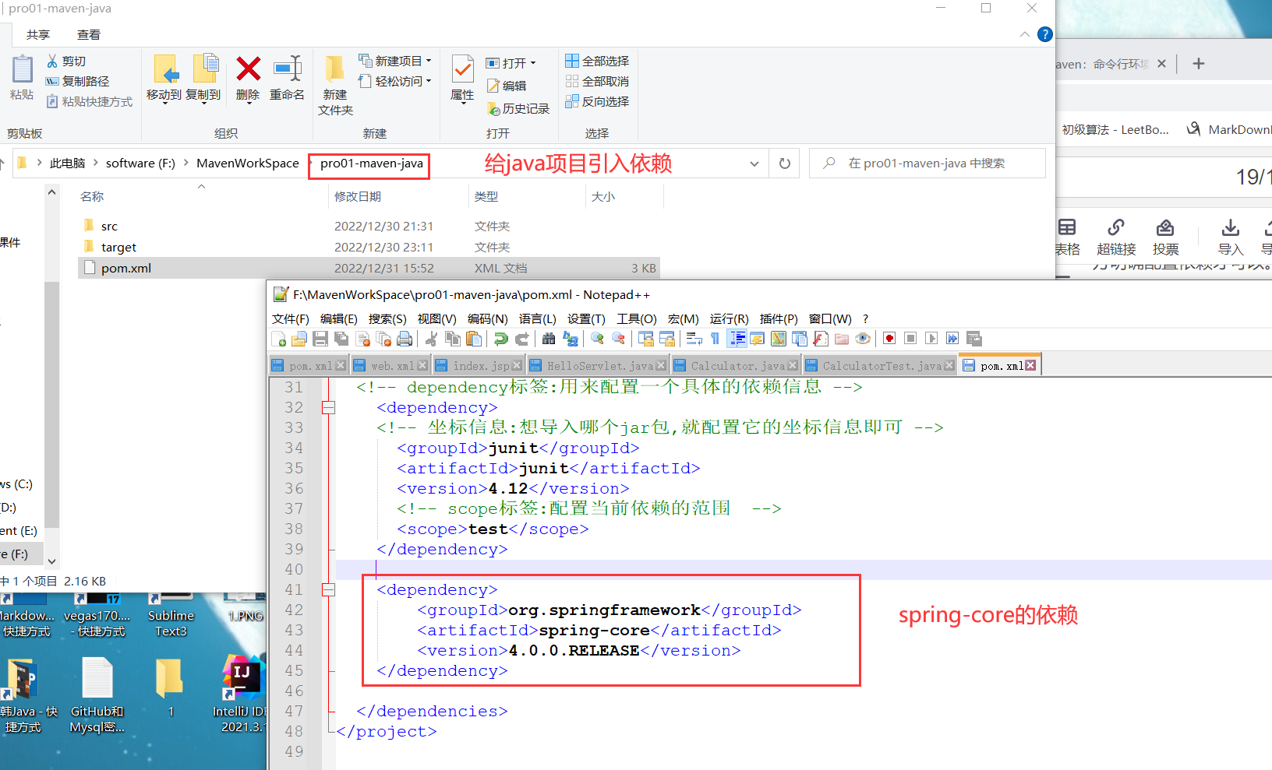The image size is (1272, 770).
Task: Click Edit (编辑) in Explorer ribbon
Action: coord(507,86)
